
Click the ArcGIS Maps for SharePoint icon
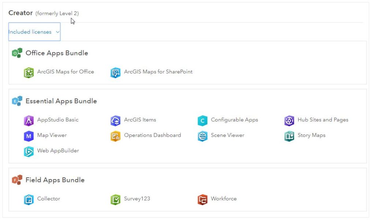(115, 73)
